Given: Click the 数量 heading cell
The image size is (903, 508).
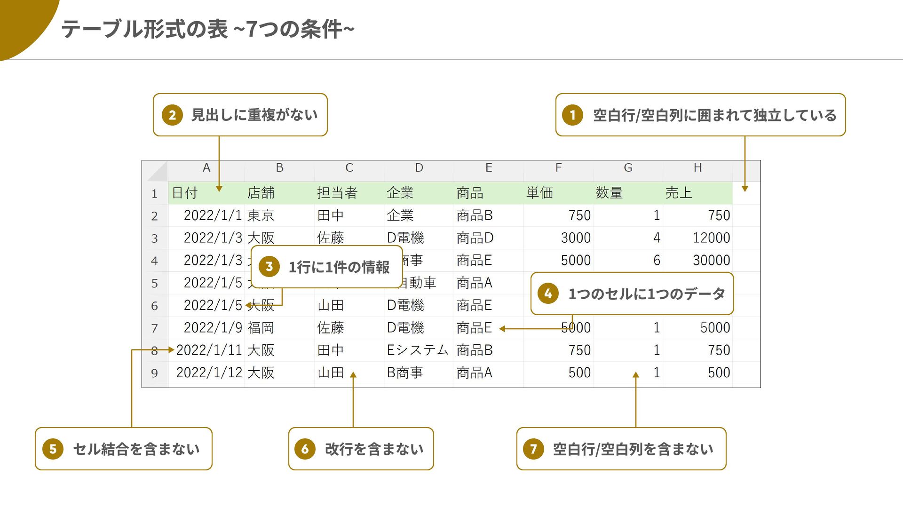Looking at the screenshot, I should tap(628, 193).
